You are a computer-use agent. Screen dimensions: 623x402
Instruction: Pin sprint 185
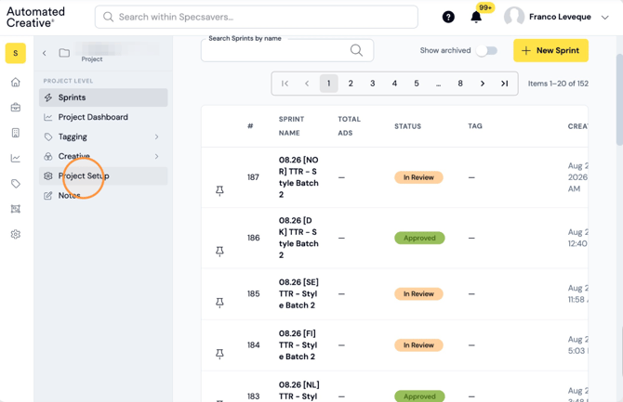tap(219, 303)
